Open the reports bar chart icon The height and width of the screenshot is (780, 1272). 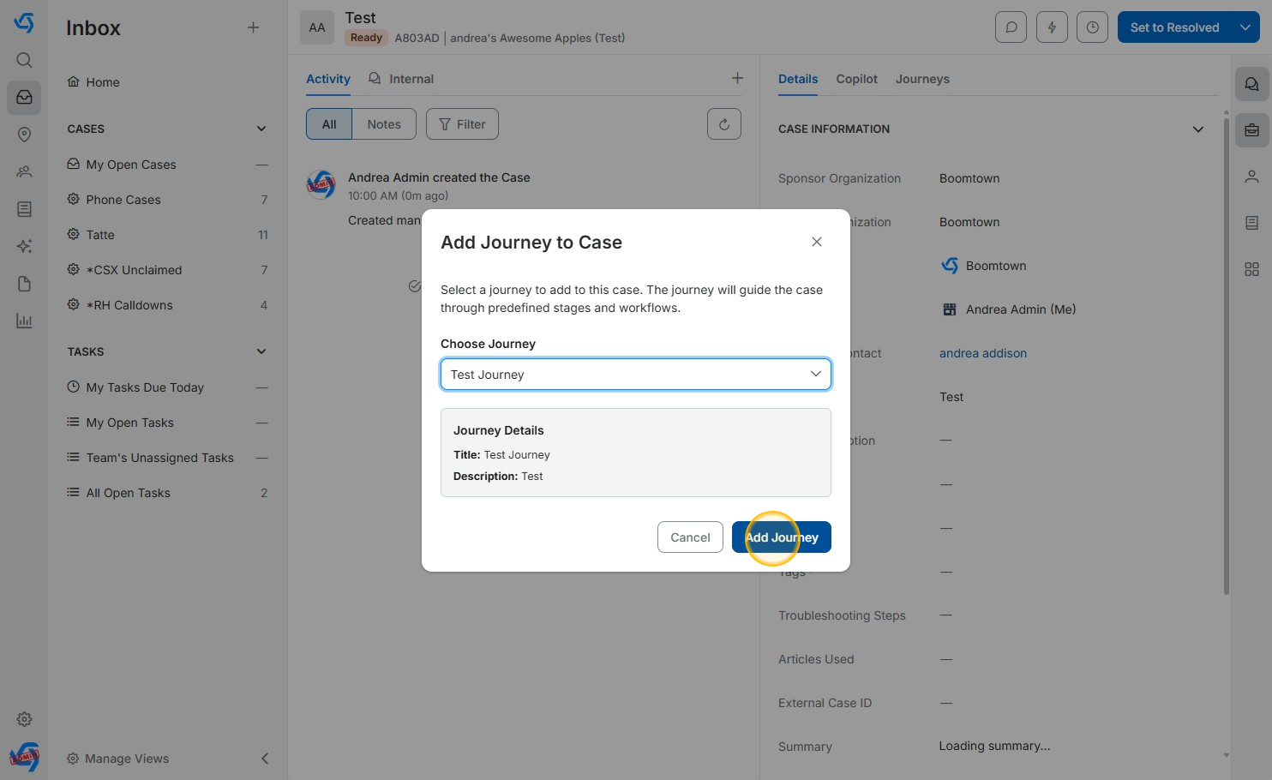point(24,321)
